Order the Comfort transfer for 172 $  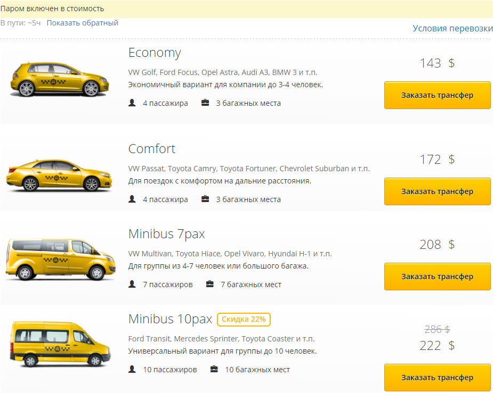437,191
